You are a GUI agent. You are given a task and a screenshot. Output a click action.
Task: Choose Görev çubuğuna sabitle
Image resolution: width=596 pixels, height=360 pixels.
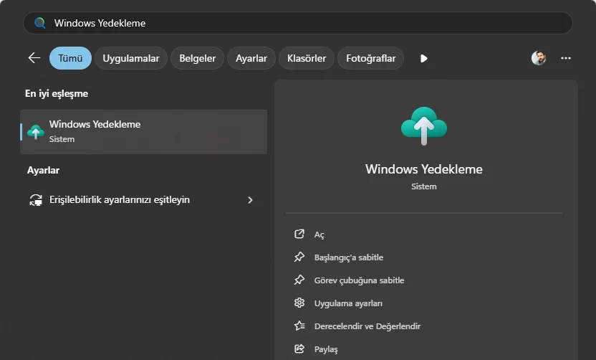tap(359, 280)
